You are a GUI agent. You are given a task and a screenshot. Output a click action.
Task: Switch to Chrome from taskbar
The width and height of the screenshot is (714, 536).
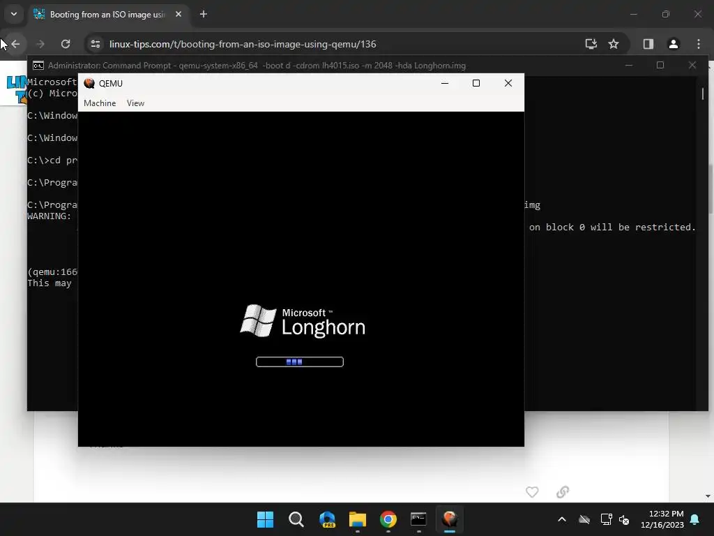click(x=388, y=519)
